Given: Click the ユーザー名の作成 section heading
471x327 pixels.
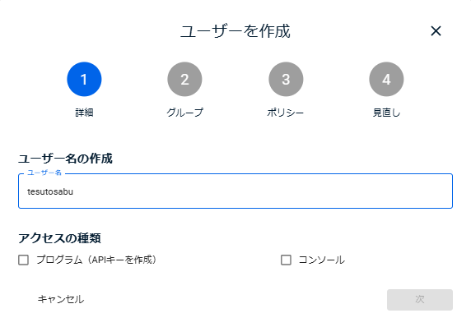Looking at the screenshot, I should pyautogui.click(x=65, y=159).
